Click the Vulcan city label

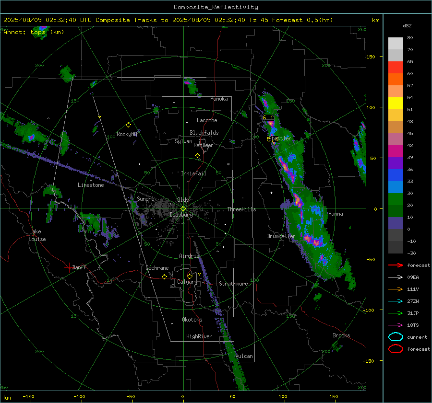pos(244,356)
